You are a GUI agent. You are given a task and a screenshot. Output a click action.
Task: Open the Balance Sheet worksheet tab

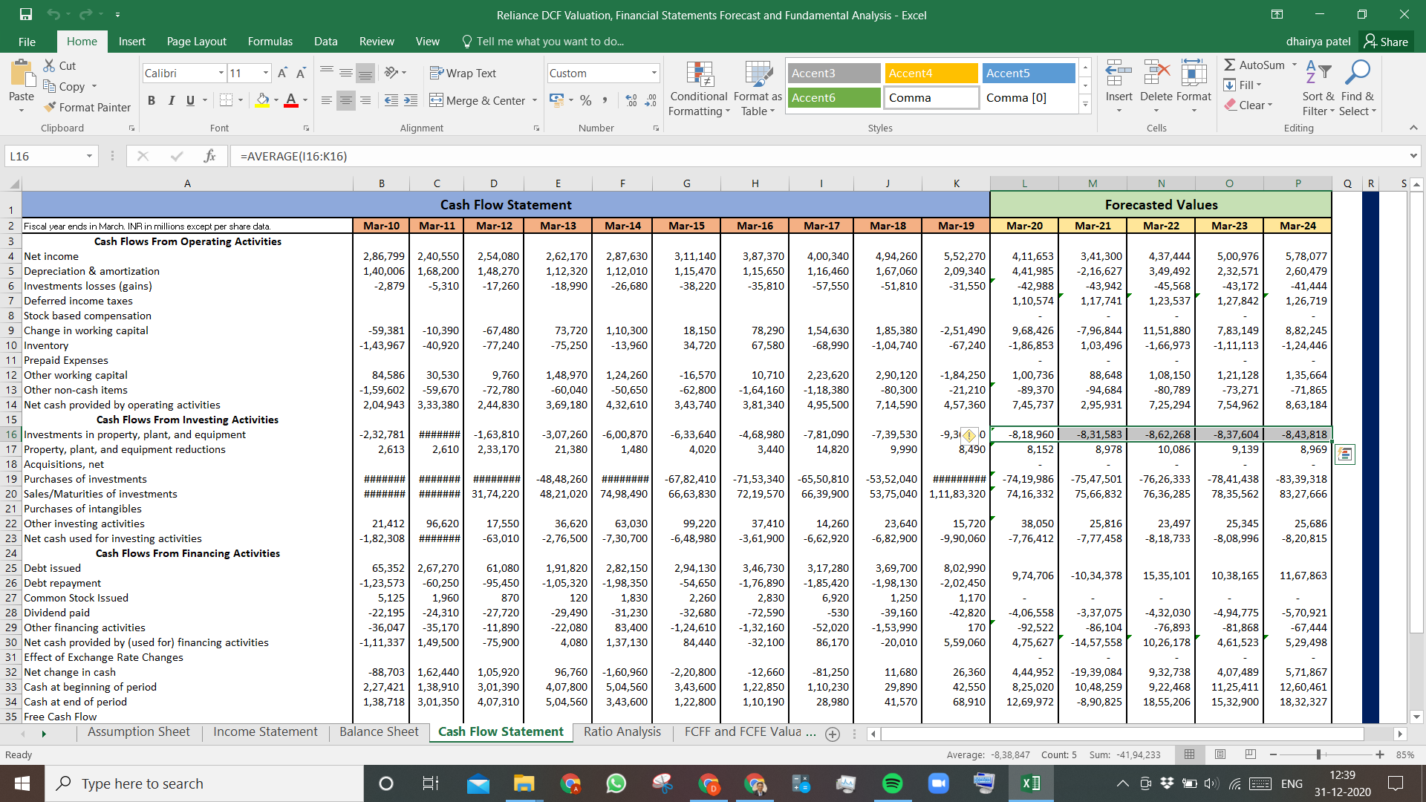click(379, 731)
